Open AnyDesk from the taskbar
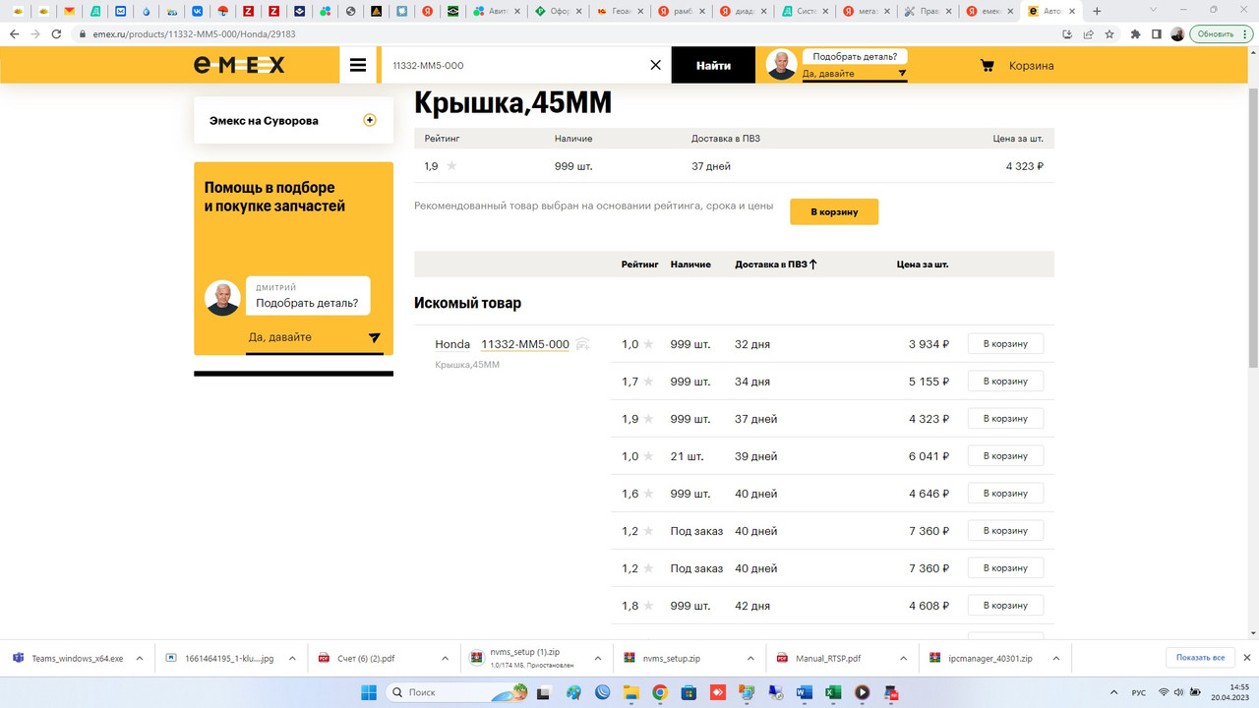This screenshot has height=708, width=1259. click(718, 692)
